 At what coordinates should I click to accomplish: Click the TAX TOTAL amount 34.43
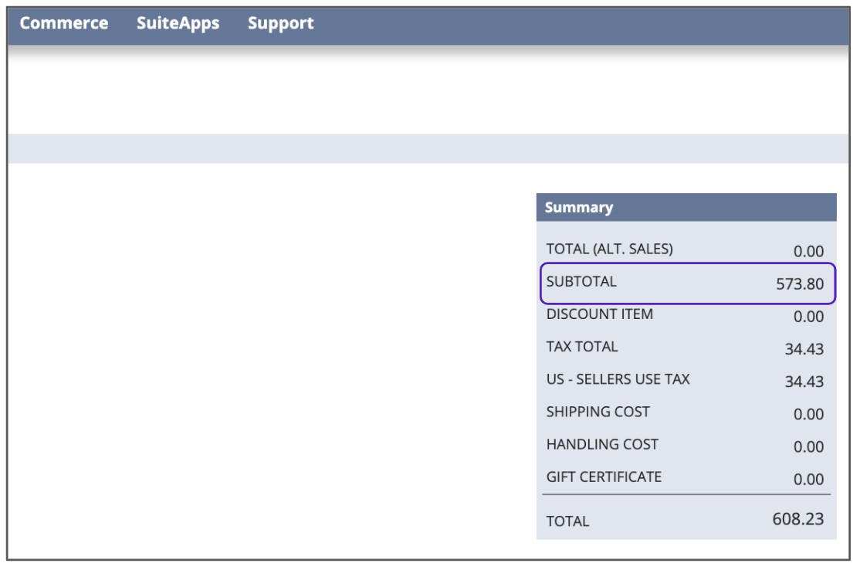coord(804,349)
